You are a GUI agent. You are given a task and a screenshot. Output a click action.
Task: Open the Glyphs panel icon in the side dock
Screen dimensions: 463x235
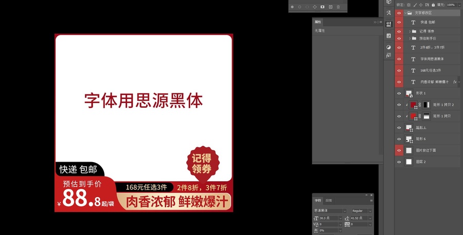coord(388,13)
